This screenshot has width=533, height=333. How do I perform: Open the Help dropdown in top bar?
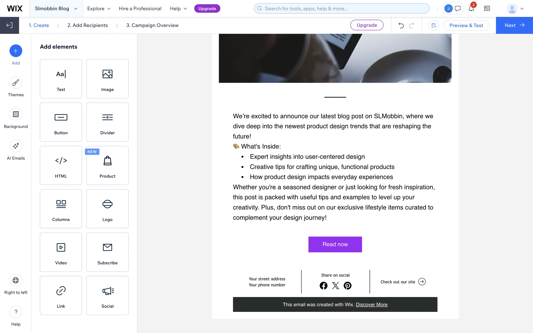click(x=178, y=9)
